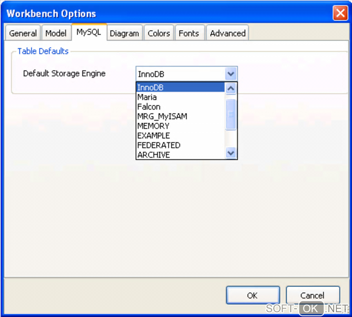Select EXAMPLE engine entry

point(180,136)
